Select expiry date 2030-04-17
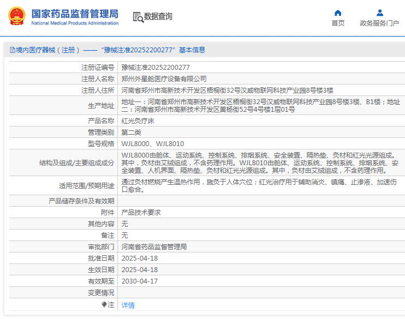405x319 pixels. click(140, 281)
